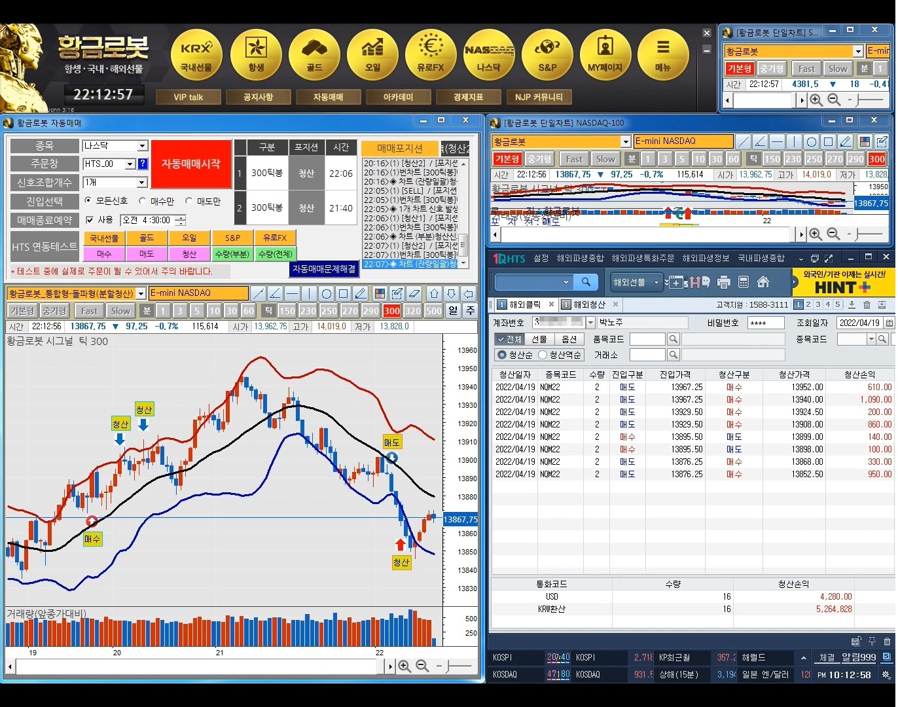898x707 pixels.
Task: Select vertical line tool in main chart toolbar
Action: pyautogui.click(x=310, y=293)
